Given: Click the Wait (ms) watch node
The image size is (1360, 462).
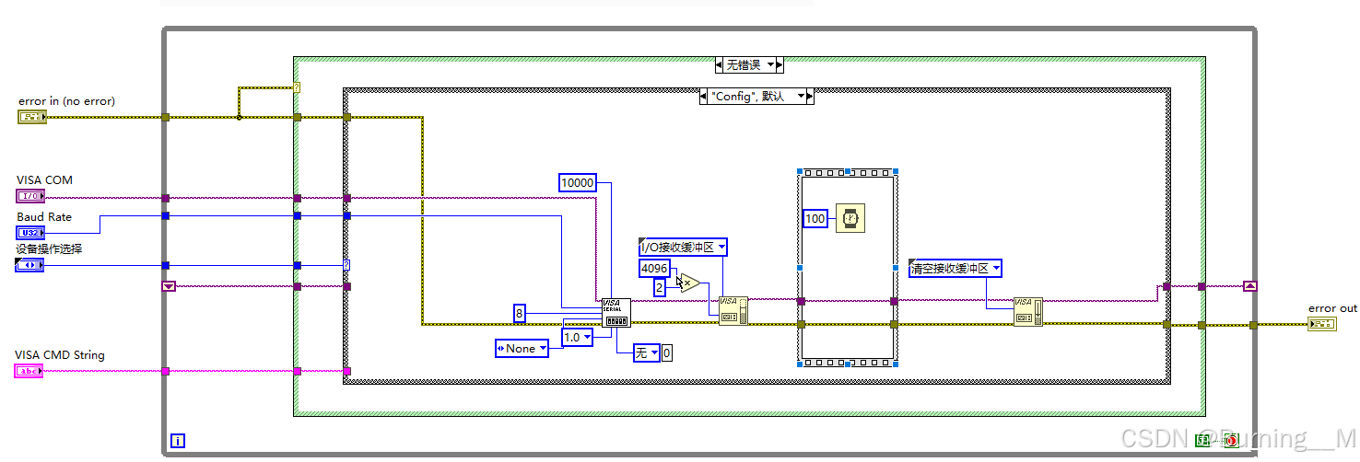Looking at the screenshot, I should [x=850, y=218].
